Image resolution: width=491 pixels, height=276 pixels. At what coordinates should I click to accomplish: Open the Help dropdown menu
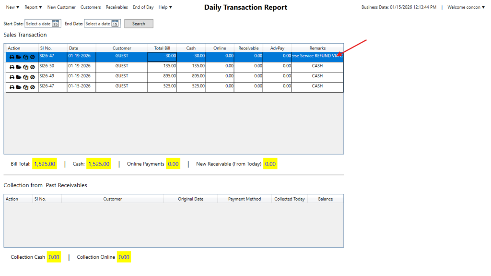pos(165,7)
